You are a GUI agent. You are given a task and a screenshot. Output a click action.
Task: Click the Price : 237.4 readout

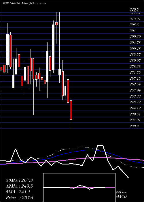pyautogui.click(x=20, y=198)
